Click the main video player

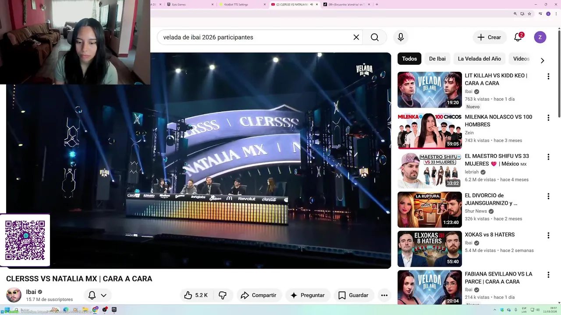(x=198, y=161)
